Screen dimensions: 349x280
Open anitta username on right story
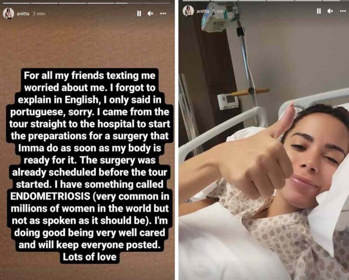[x=203, y=11]
